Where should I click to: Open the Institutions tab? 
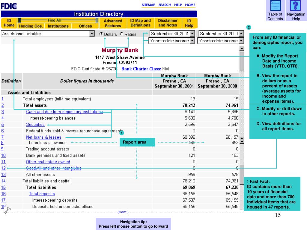(58, 26)
